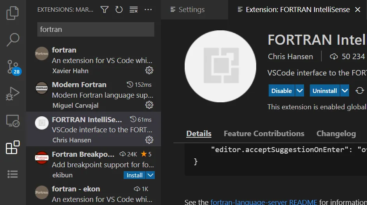This screenshot has width=367, height=205.
Task: Open the Search view in activity bar
Action: pos(13,39)
